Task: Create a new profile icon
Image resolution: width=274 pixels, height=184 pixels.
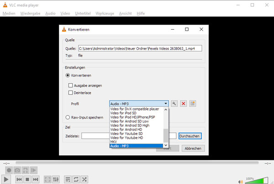Action: pos(193,104)
